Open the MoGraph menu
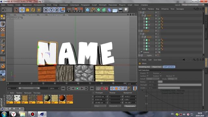 tap(103, 5)
